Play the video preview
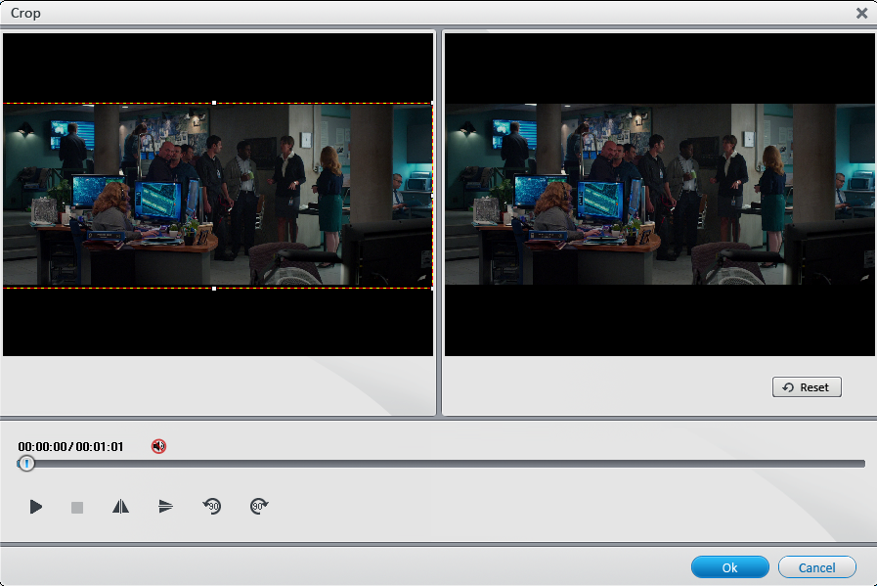Viewport: 877px width, 586px height. (36, 507)
